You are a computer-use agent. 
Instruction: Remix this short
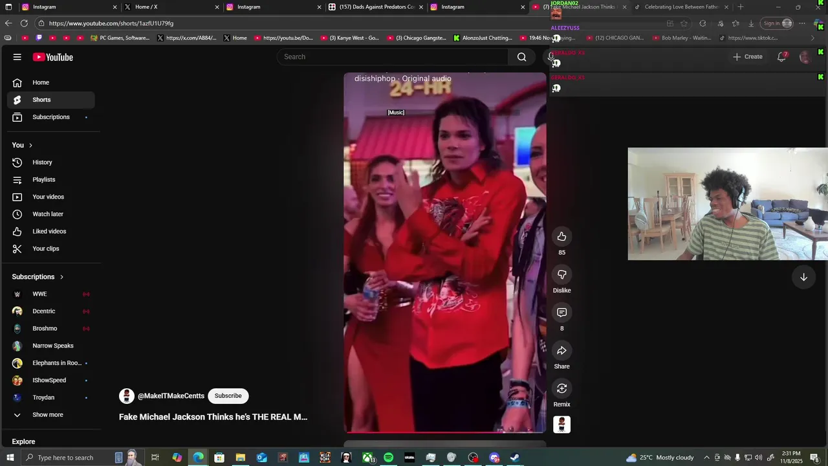pos(561,388)
